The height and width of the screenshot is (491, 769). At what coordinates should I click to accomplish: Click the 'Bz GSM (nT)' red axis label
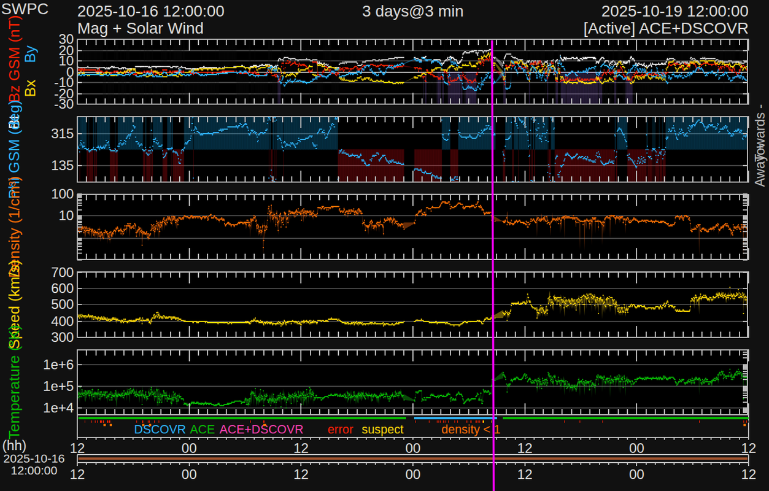15,57
